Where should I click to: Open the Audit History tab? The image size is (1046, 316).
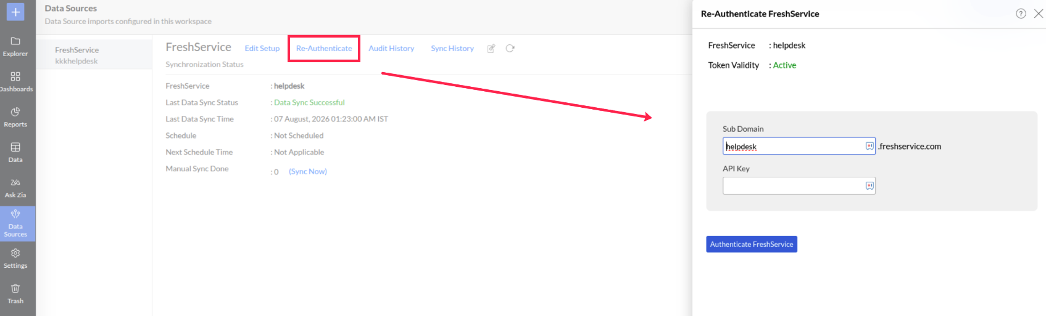[x=391, y=49]
